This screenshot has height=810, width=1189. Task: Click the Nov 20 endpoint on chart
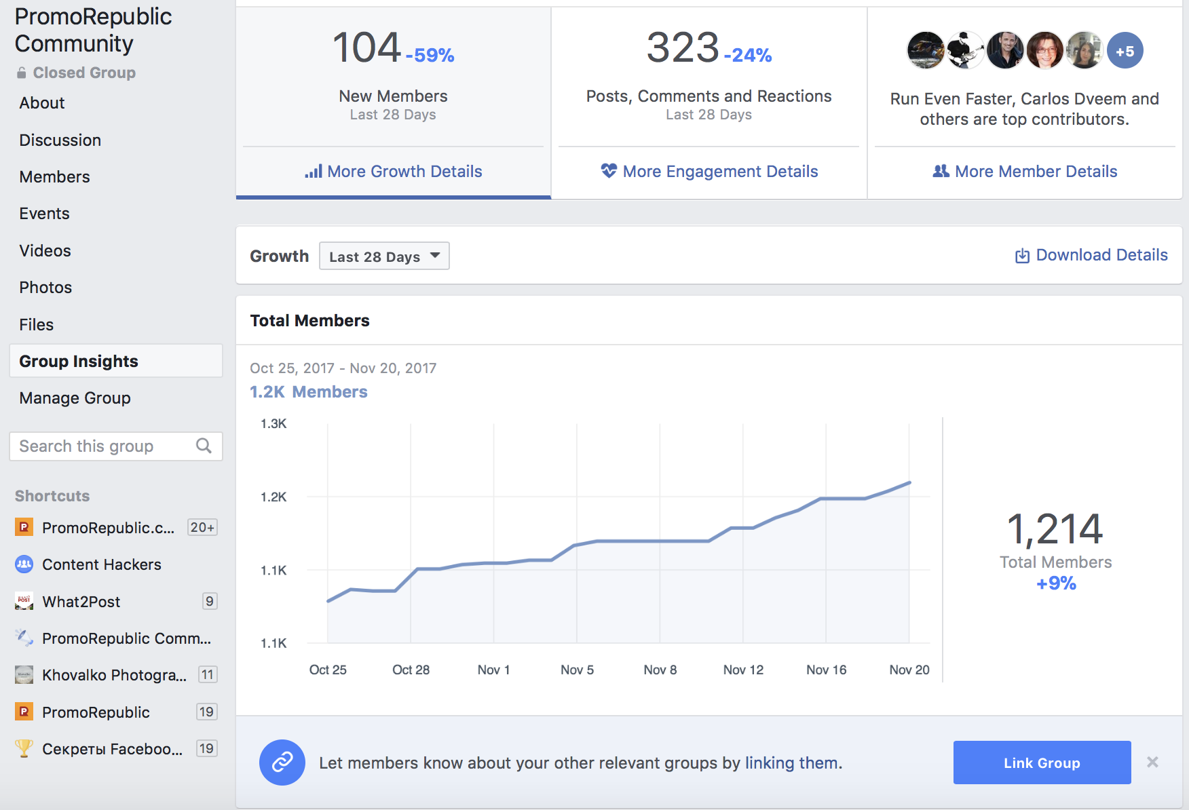point(909,482)
